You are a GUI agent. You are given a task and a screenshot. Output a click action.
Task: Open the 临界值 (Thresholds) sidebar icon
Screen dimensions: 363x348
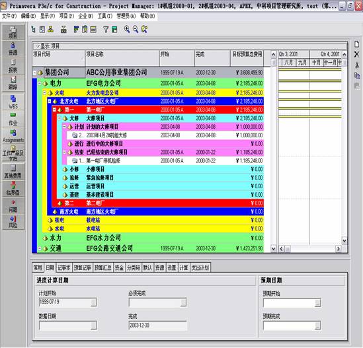(13, 189)
